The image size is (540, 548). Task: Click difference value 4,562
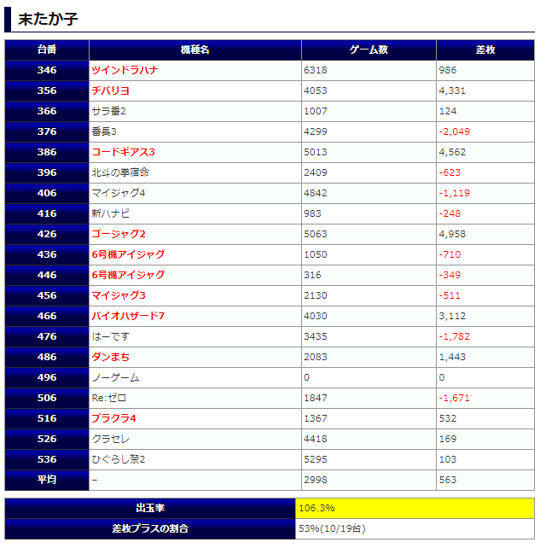452,152
